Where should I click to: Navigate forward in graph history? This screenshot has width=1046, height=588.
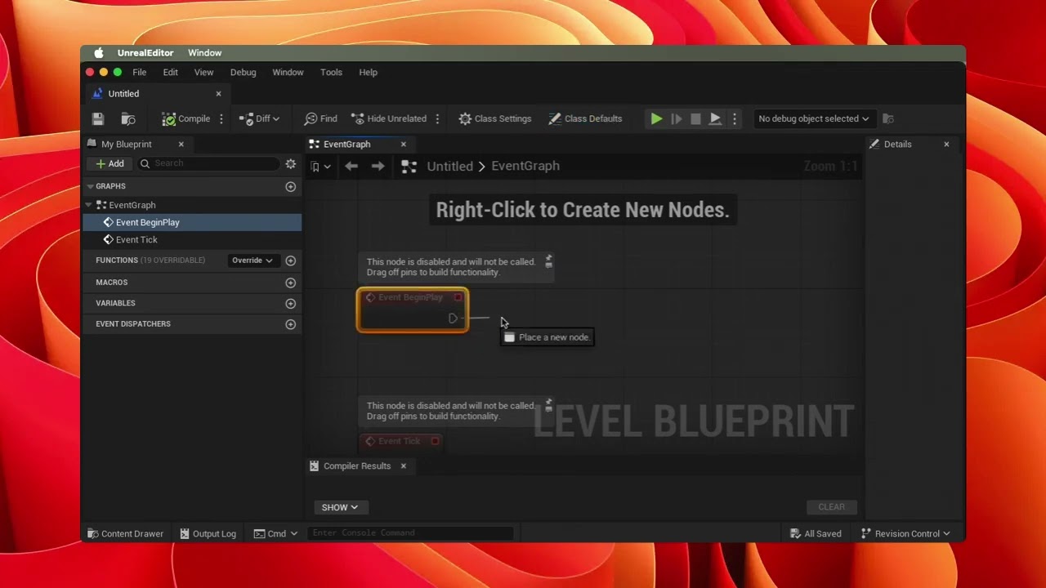(378, 167)
